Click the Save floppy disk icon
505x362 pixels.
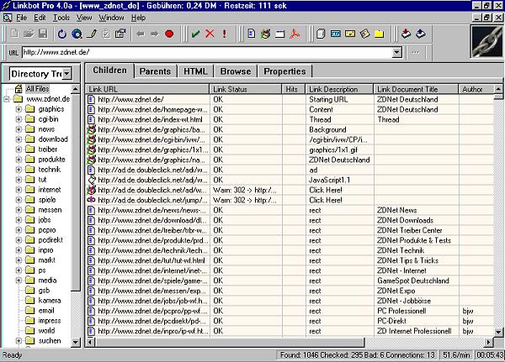tap(43, 34)
